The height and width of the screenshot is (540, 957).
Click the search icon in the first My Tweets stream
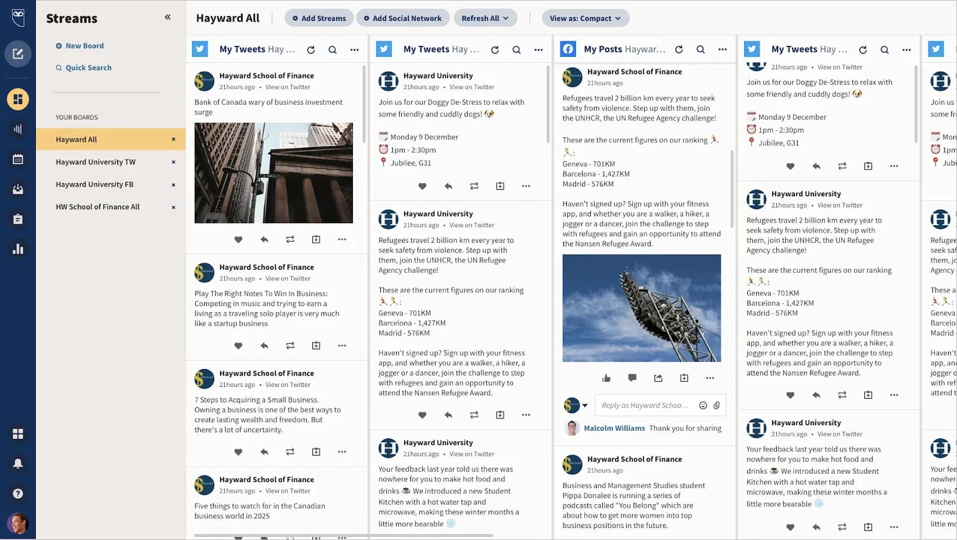click(333, 50)
